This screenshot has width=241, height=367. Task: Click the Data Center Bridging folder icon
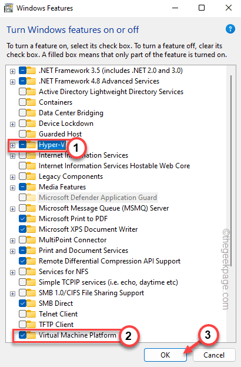tap(31, 113)
